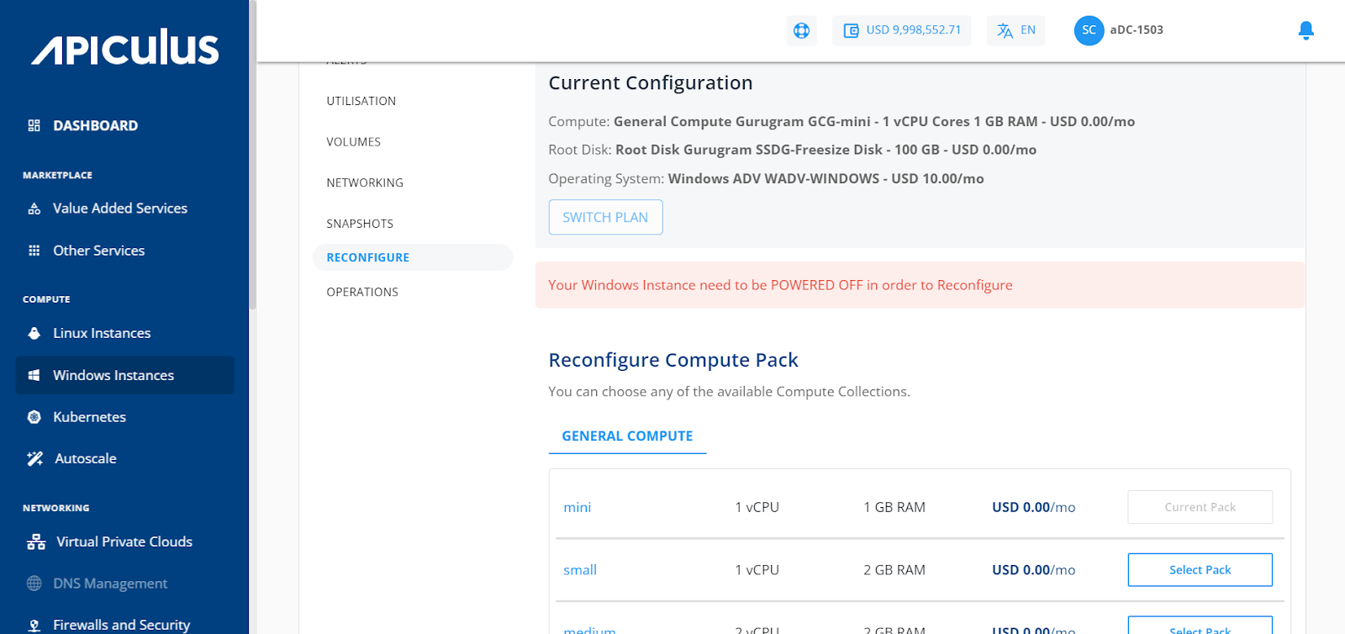Open Virtual Private Clouds
Image resolution: width=1345 pixels, height=634 pixels.
(124, 542)
